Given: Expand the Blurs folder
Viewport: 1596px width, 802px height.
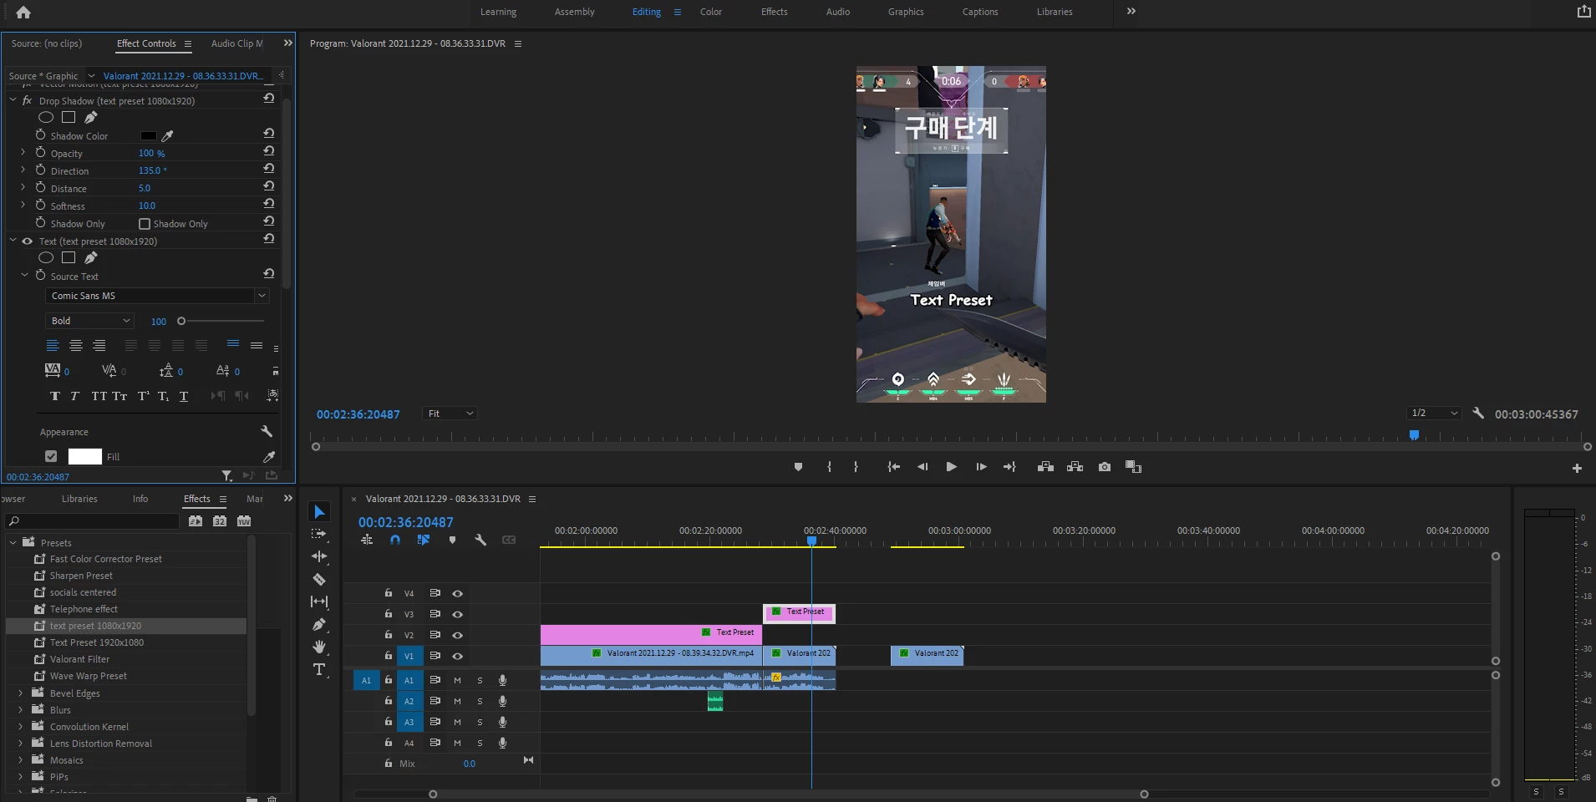Looking at the screenshot, I should 20,709.
